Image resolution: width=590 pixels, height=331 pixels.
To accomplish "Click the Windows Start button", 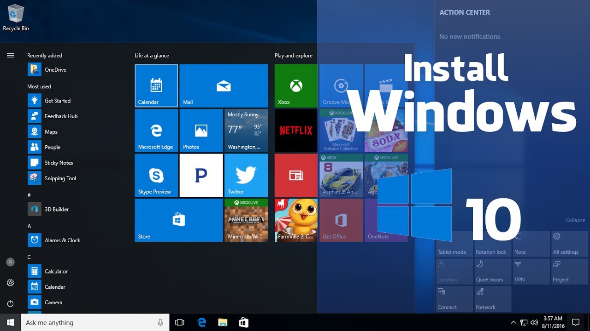I will 10,322.
